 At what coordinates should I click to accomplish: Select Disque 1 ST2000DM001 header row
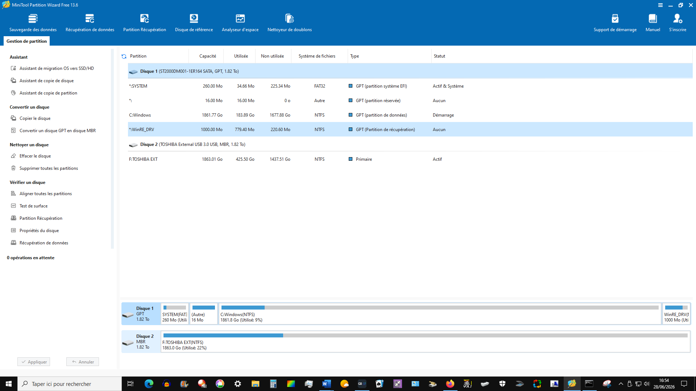pyautogui.click(x=410, y=71)
